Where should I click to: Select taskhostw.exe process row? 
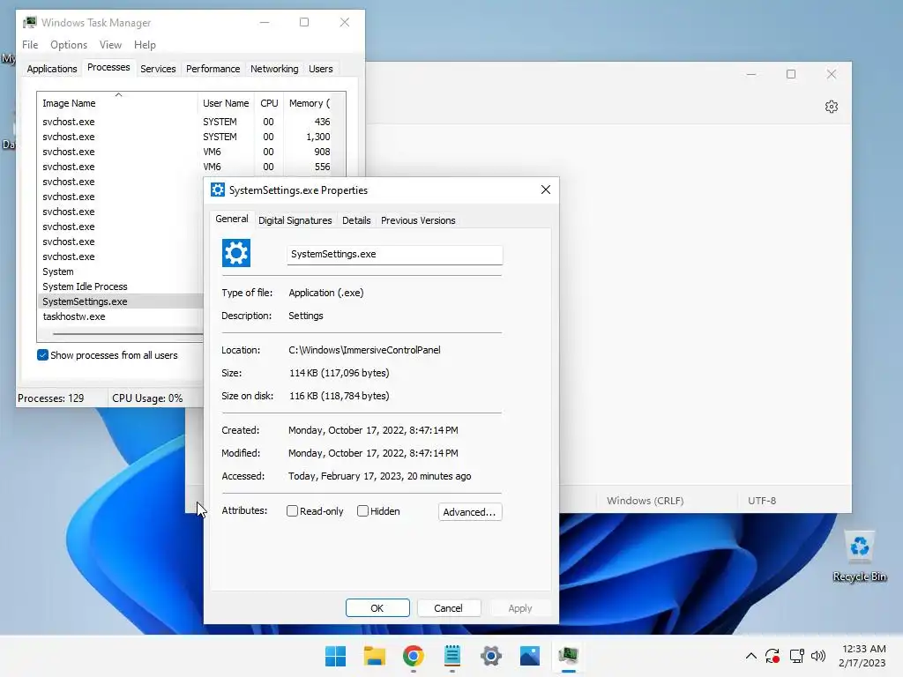121,316
